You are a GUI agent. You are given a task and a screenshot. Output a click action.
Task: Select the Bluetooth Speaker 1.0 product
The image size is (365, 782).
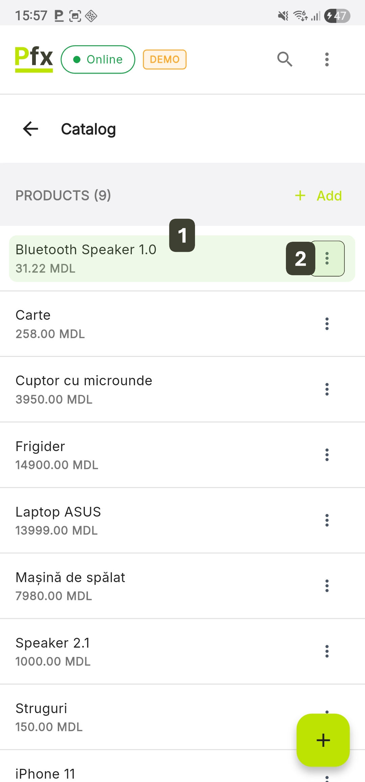point(101,259)
